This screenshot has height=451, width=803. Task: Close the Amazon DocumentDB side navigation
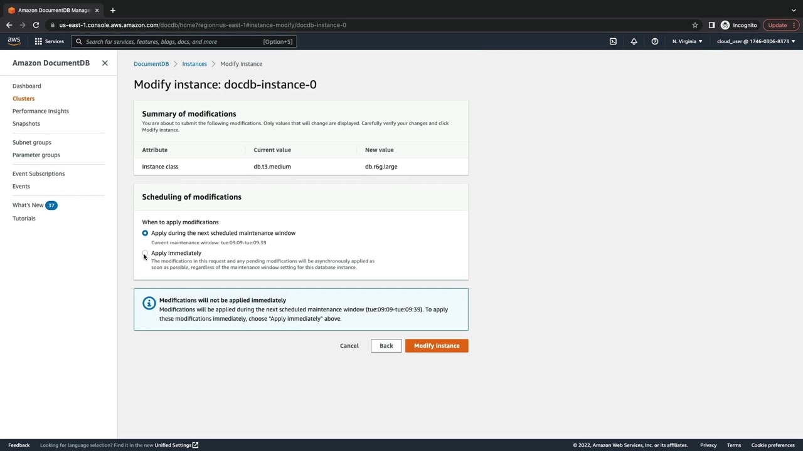[105, 63]
